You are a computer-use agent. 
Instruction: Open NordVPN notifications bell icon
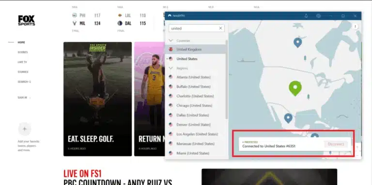pos(306,16)
